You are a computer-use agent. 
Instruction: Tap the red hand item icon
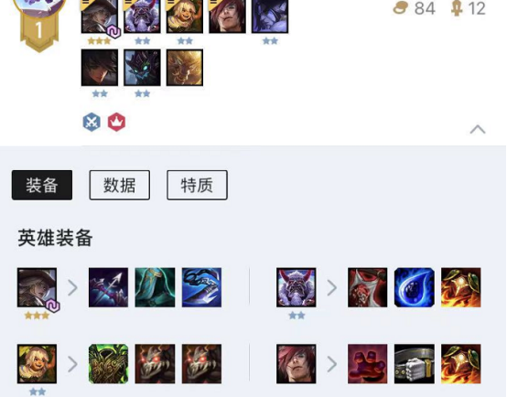click(x=368, y=364)
